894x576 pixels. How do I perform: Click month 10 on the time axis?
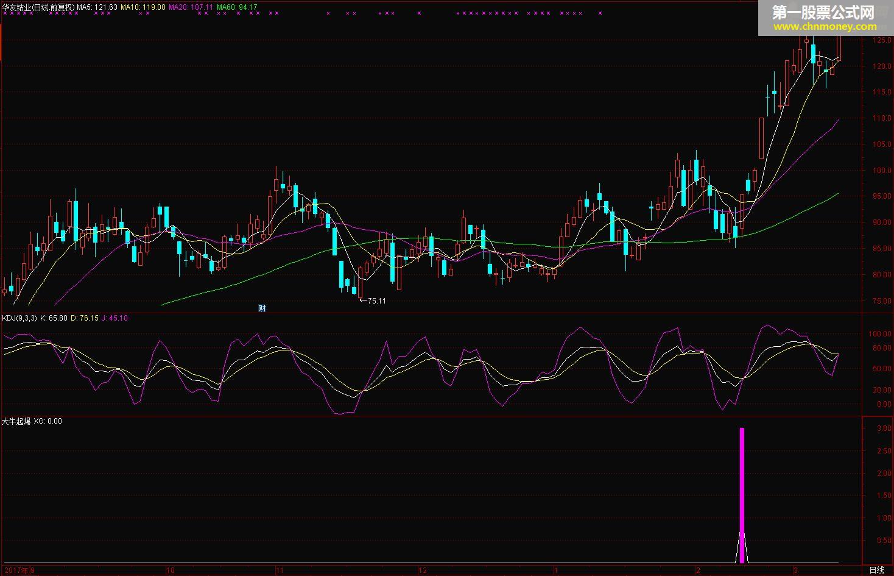point(171,571)
